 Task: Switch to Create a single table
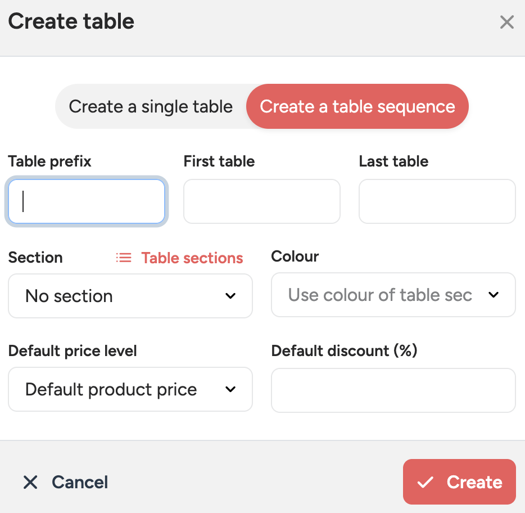coord(151,106)
